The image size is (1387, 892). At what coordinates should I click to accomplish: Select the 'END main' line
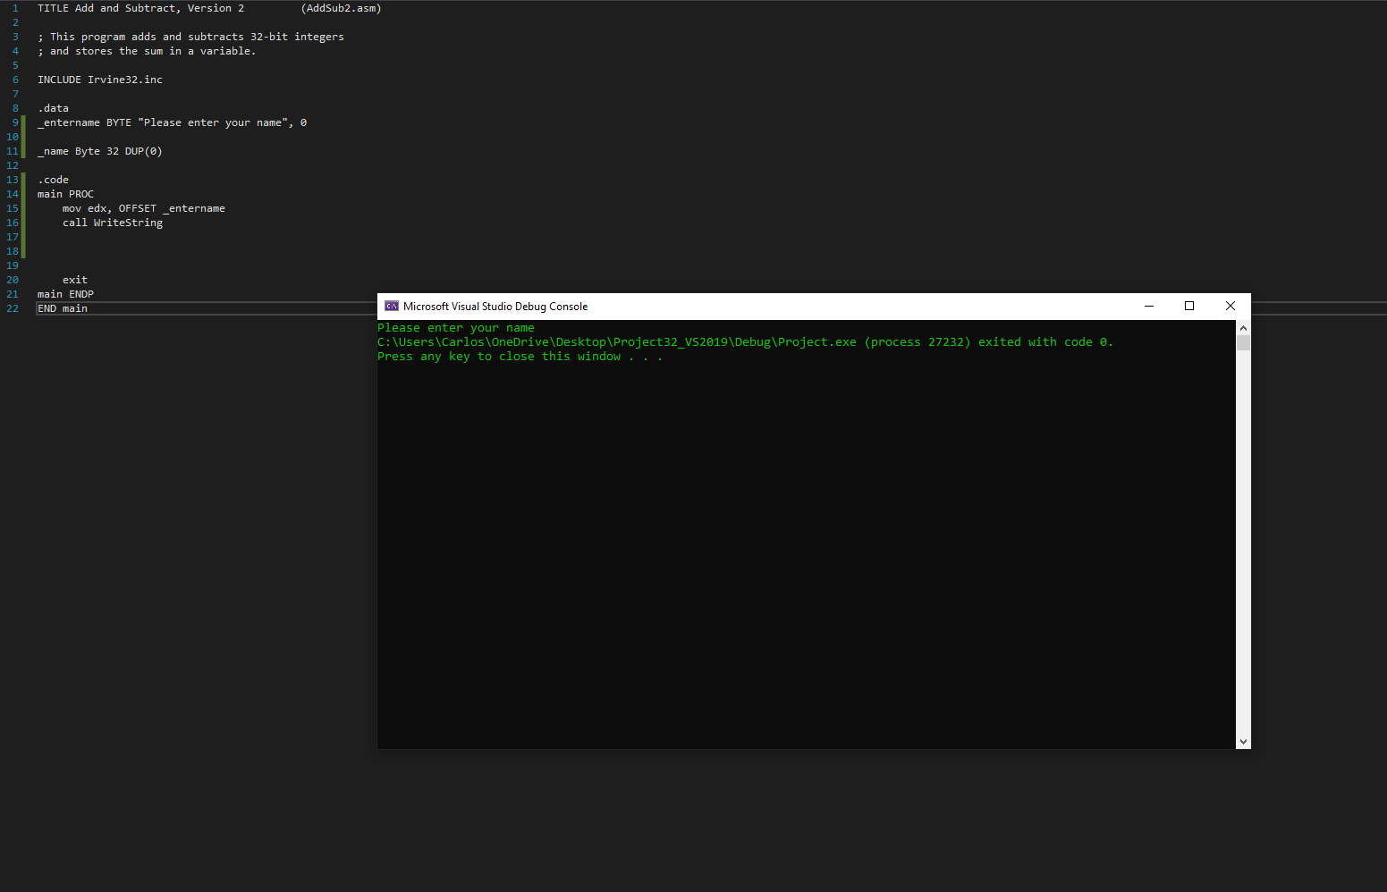click(x=63, y=307)
